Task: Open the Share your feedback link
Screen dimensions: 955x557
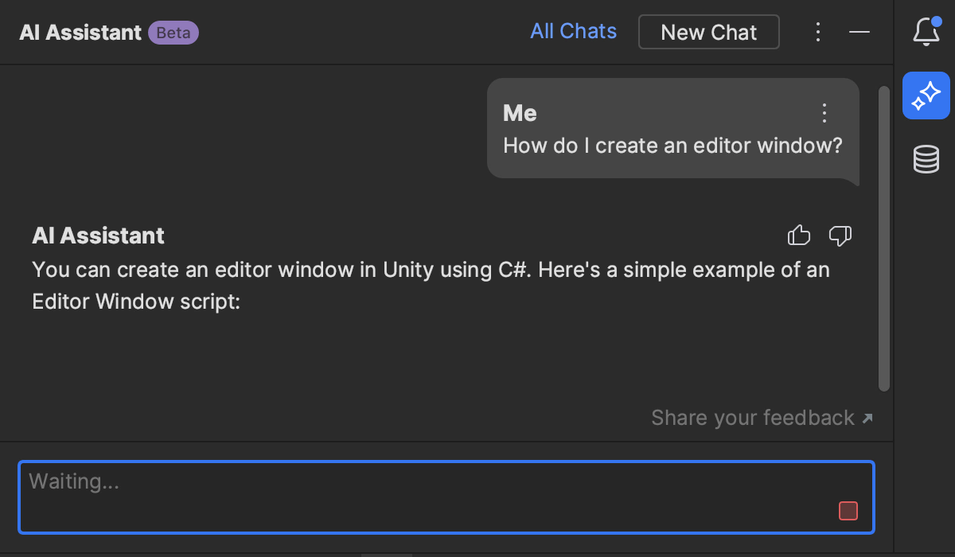Action: pyautogui.click(x=761, y=418)
